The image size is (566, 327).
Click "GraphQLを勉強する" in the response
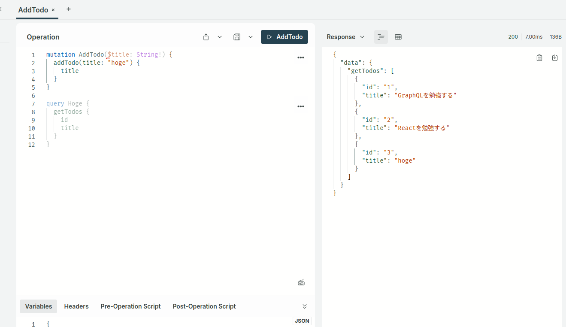coord(425,95)
